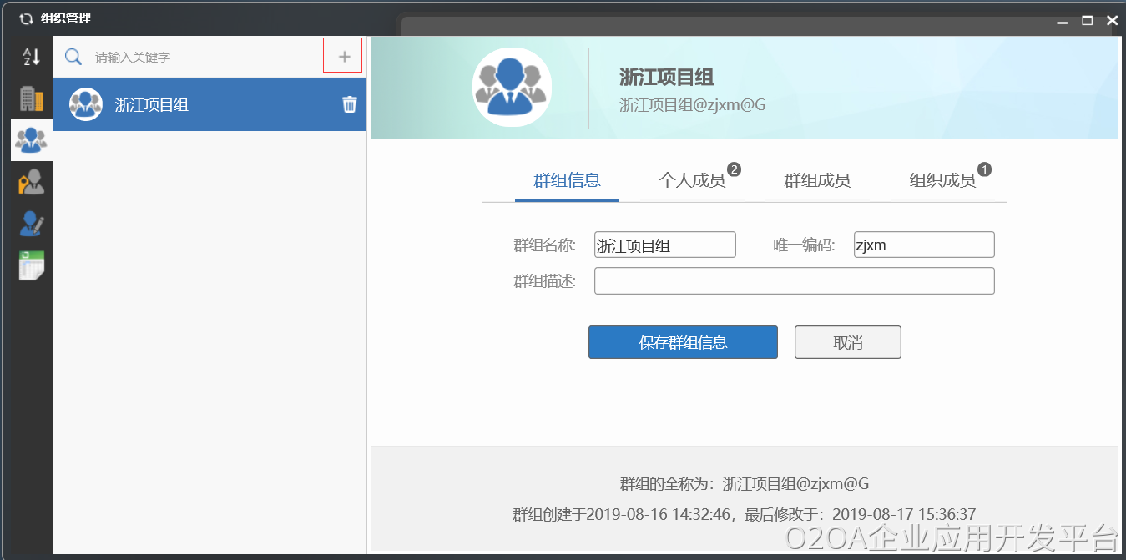Open role management key-person icon
The image size is (1126, 560).
coord(31,181)
